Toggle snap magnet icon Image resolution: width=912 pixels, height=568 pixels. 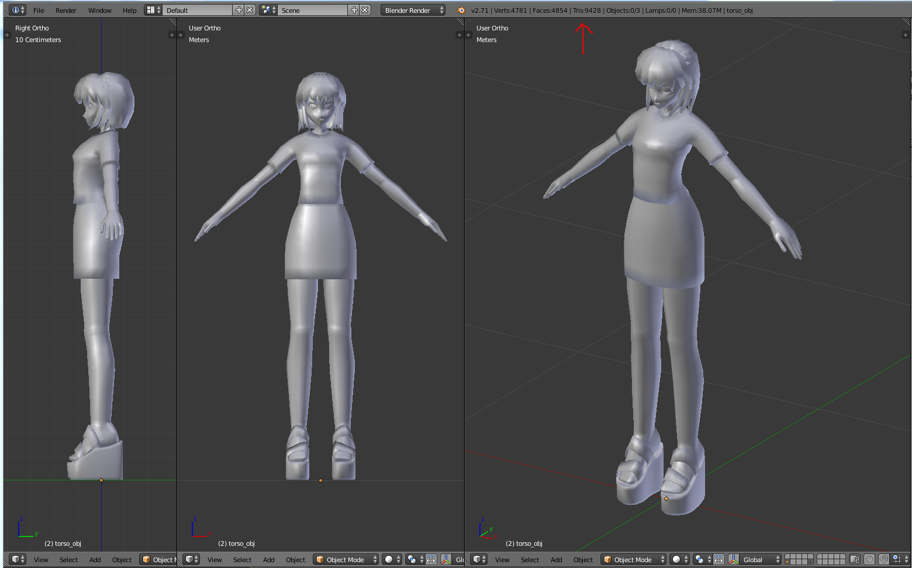[884, 559]
